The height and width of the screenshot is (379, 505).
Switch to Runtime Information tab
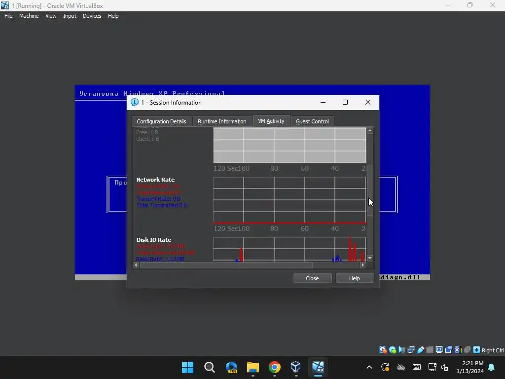(x=222, y=121)
